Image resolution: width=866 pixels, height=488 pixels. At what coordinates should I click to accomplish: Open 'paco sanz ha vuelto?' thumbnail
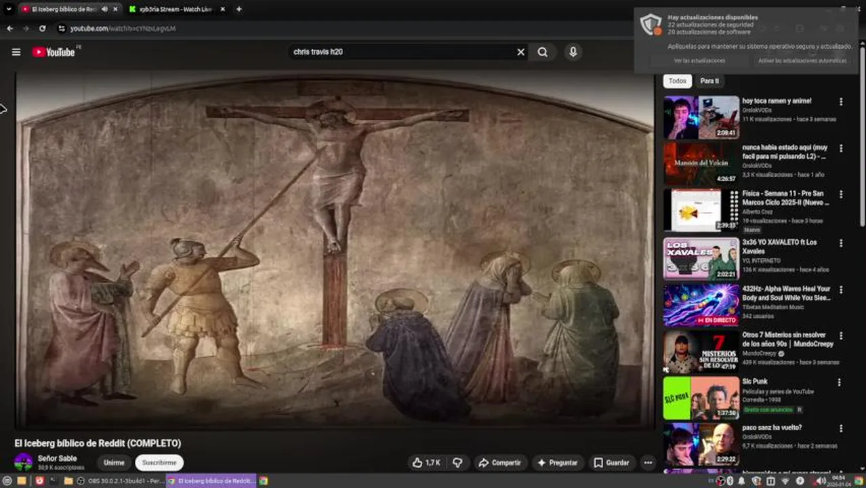pyautogui.click(x=701, y=444)
